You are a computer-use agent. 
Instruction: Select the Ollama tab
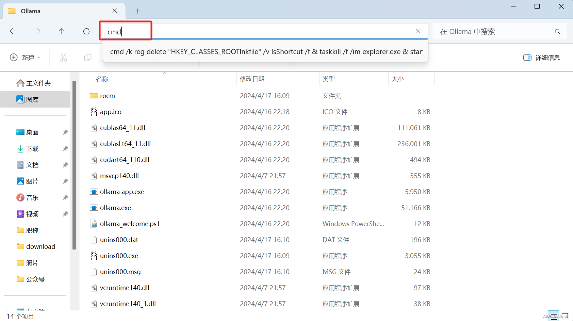click(x=64, y=11)
